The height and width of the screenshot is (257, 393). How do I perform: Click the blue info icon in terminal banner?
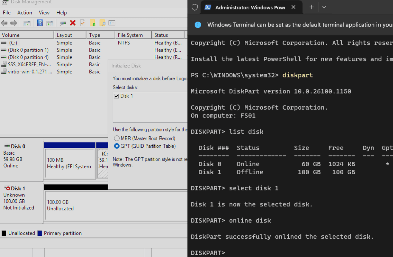(198, 25)
